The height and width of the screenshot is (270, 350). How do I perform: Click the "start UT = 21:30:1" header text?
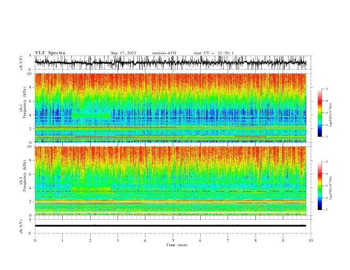coord(213,53)
